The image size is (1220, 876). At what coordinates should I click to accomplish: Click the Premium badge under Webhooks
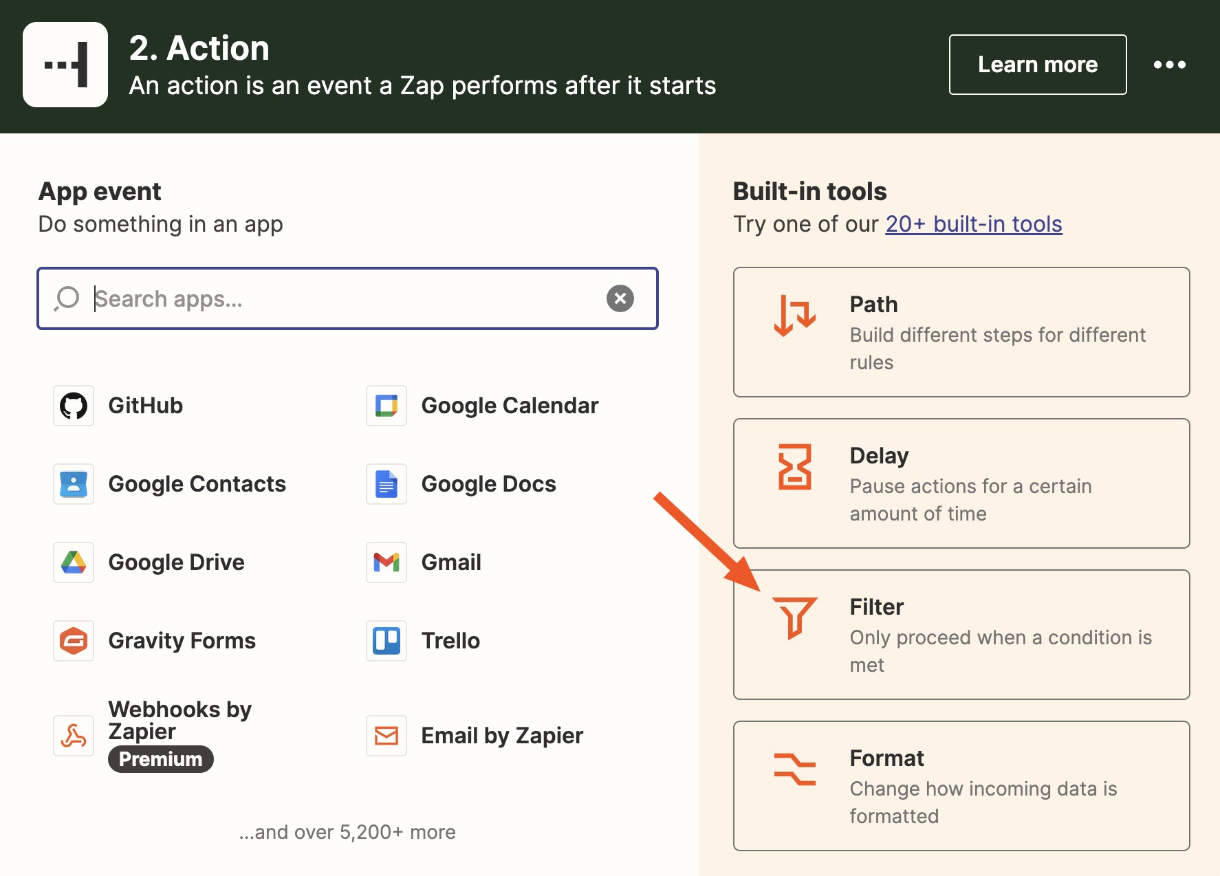(161, 759)
